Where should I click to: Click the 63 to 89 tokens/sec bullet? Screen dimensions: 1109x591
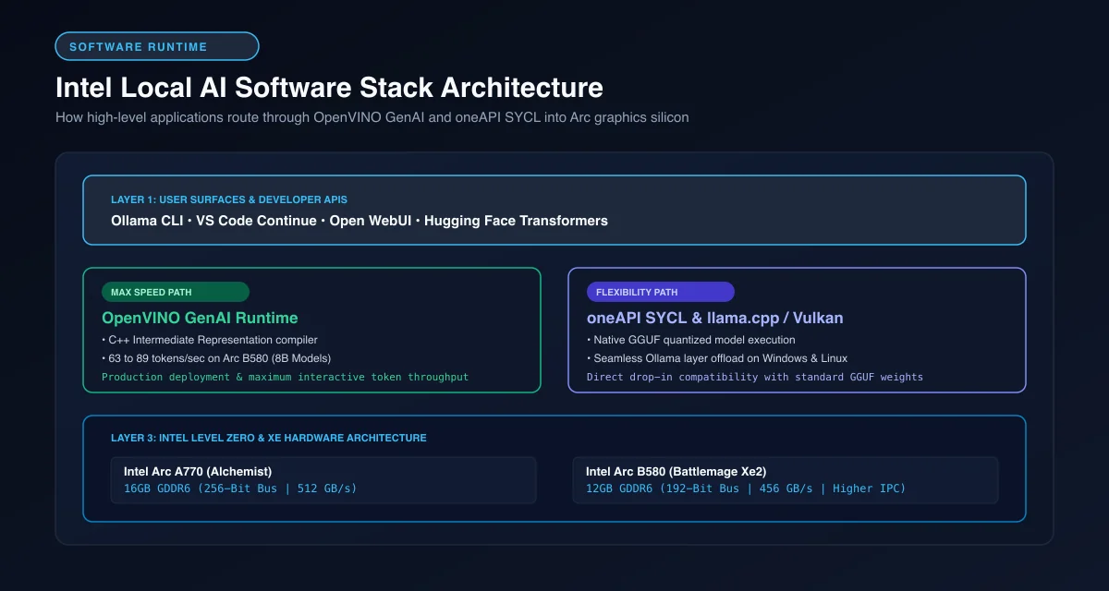coord(216,358)
